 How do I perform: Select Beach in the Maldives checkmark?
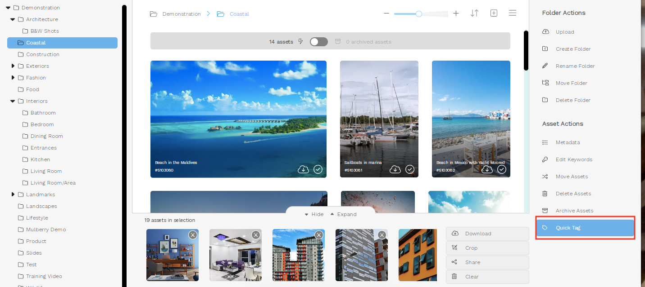point(318,169)
